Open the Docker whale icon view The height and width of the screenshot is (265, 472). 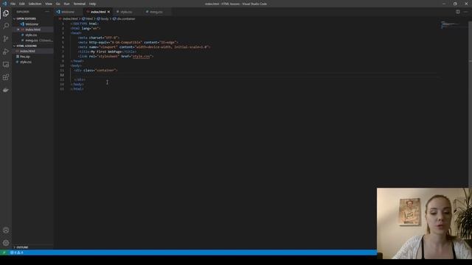[x=6, y=90]
